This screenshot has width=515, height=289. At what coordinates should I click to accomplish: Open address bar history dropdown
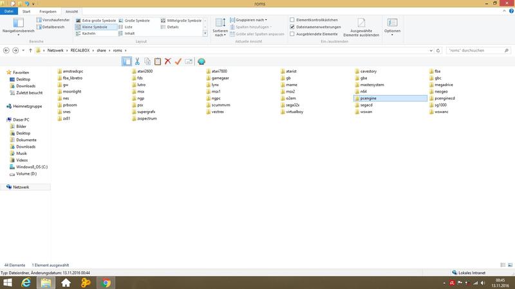coord(431,51)
